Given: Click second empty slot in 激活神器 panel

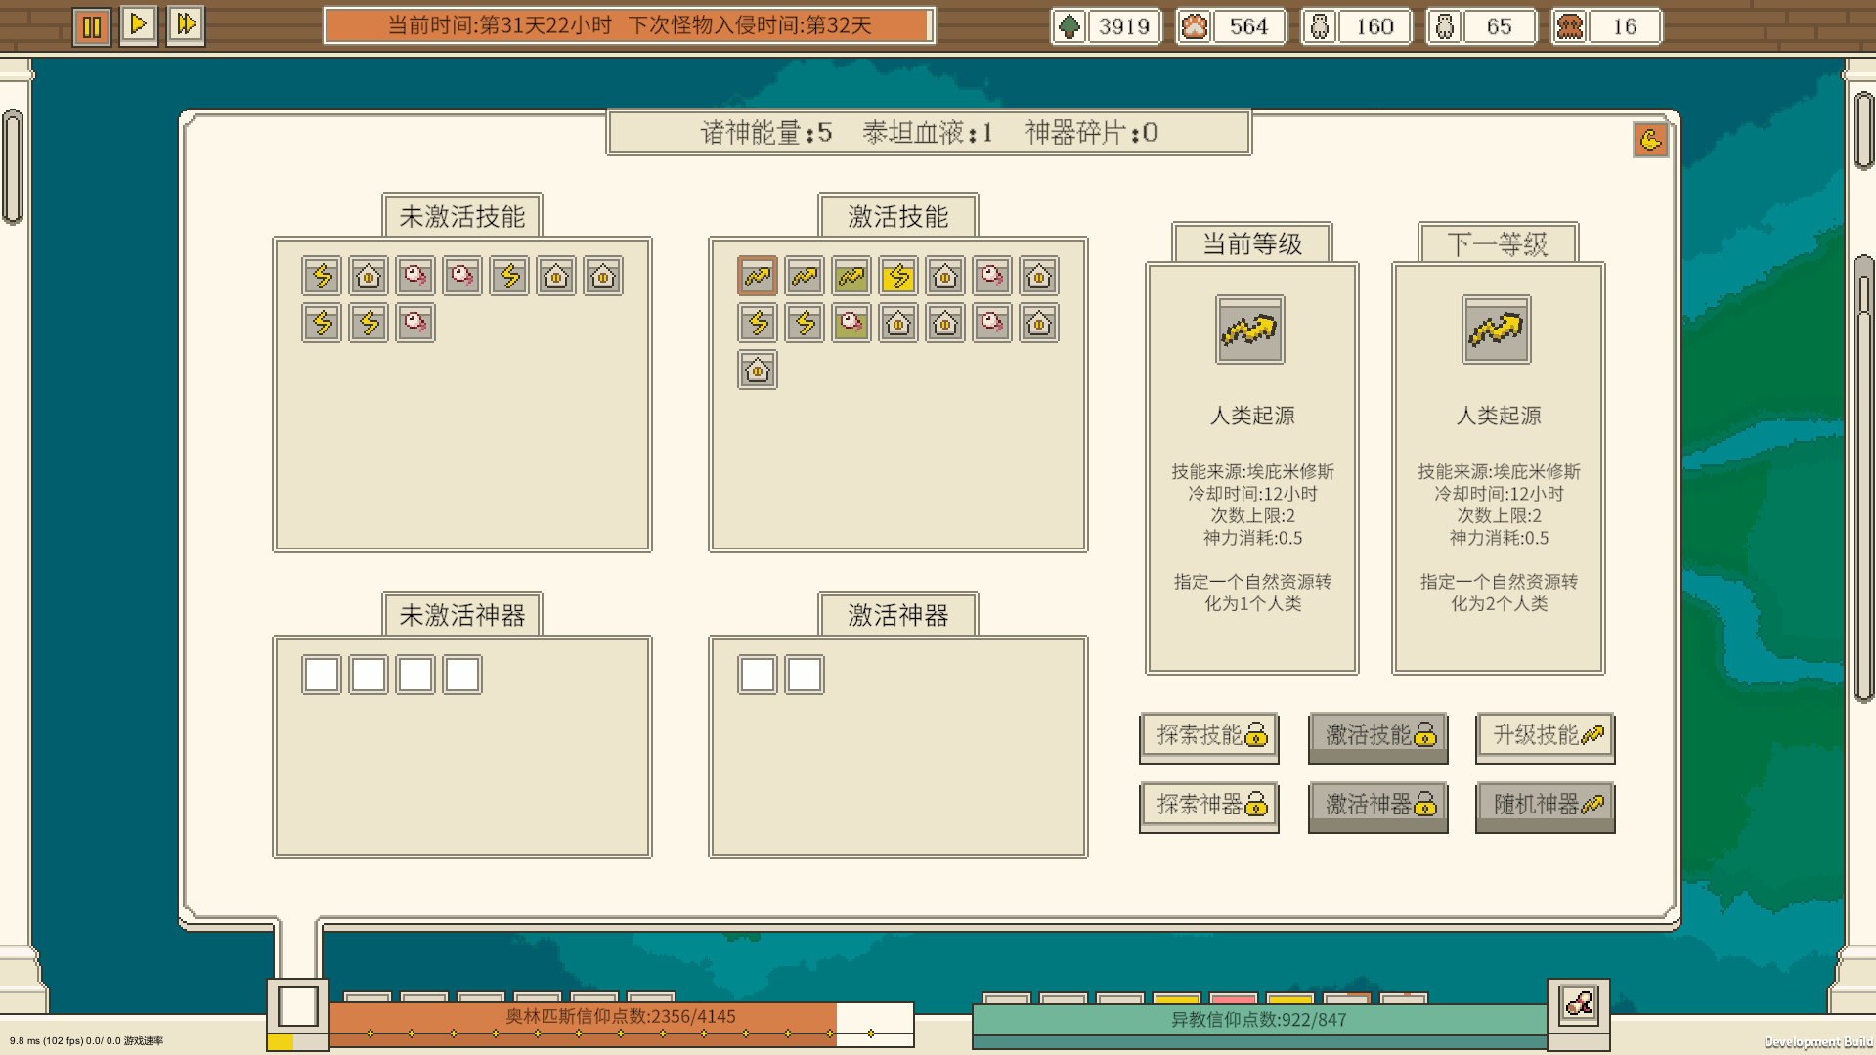Looking at the screenshot, I should [x=805, y=675].
